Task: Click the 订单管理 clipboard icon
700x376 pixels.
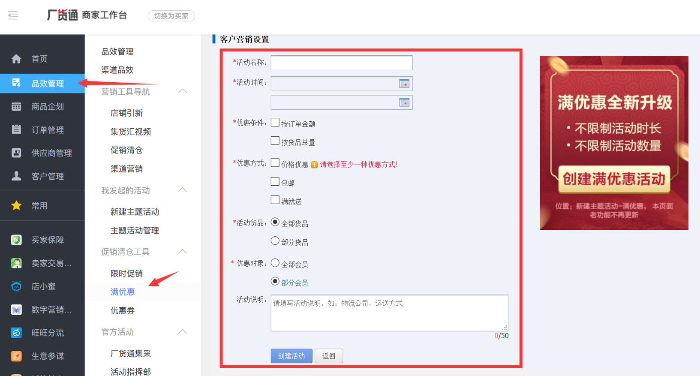Action: coord(16,129)
